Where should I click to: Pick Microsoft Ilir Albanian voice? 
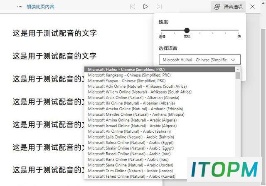pyautogui.click(x=160, y=103)
